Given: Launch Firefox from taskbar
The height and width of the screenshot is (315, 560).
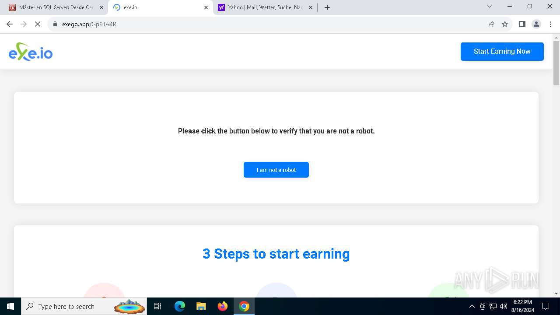Looking at the screenshot, I should click(x=223, y=306).
